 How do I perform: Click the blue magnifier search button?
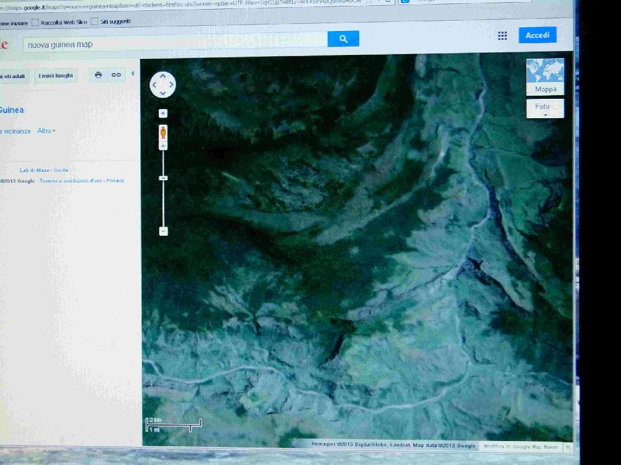point(343,39)
